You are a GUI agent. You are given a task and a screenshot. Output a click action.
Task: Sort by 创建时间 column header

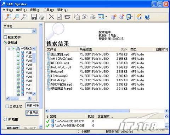(x=161, y=49)
